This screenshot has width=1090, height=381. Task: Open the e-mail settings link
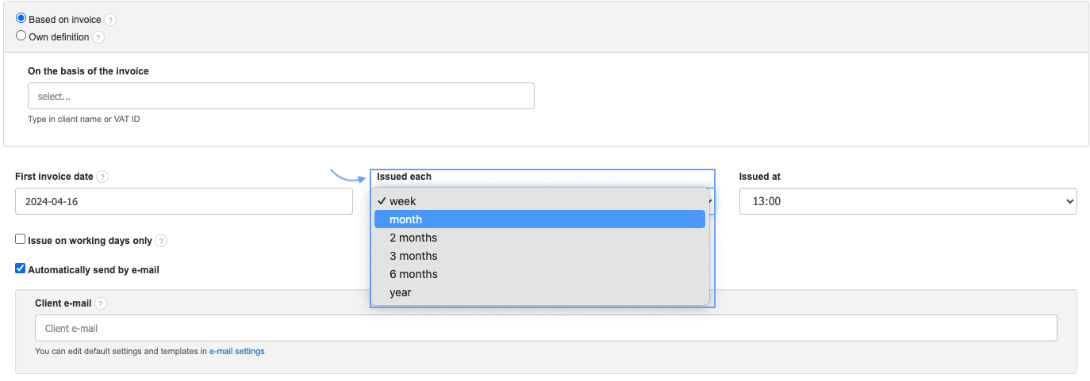(236, 351)
